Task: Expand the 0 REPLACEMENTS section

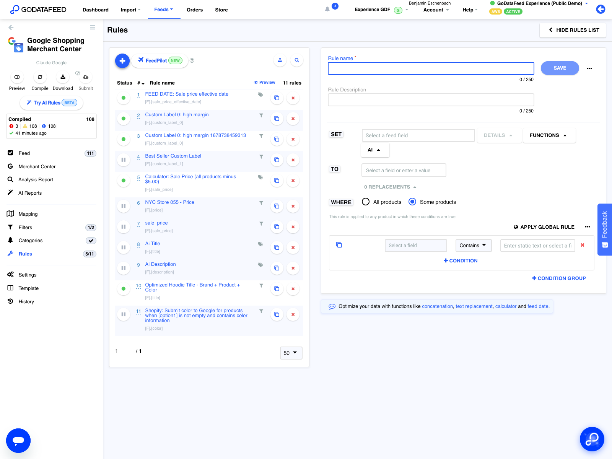Action: tap(390, 187)
